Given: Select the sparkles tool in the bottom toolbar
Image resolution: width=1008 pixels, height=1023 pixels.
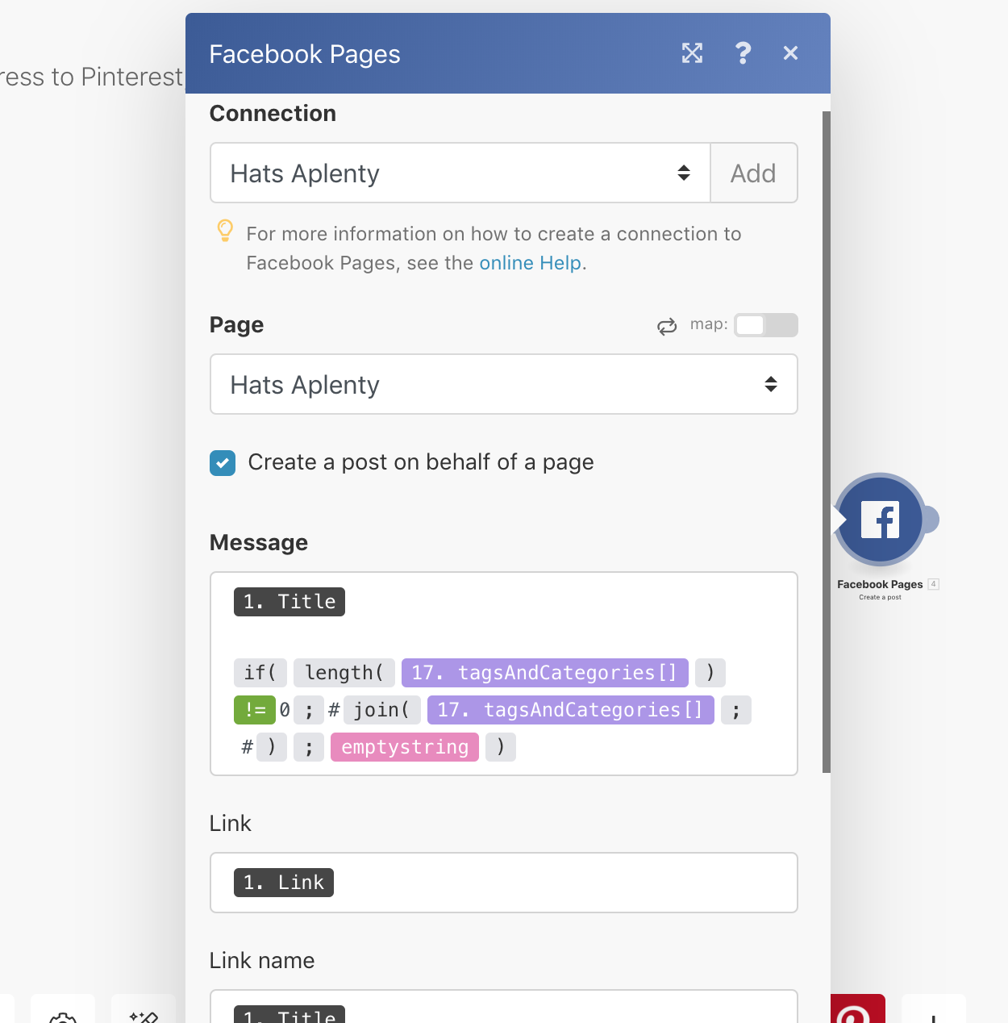Looking at the screenshot, I should tap(144, 1018).
